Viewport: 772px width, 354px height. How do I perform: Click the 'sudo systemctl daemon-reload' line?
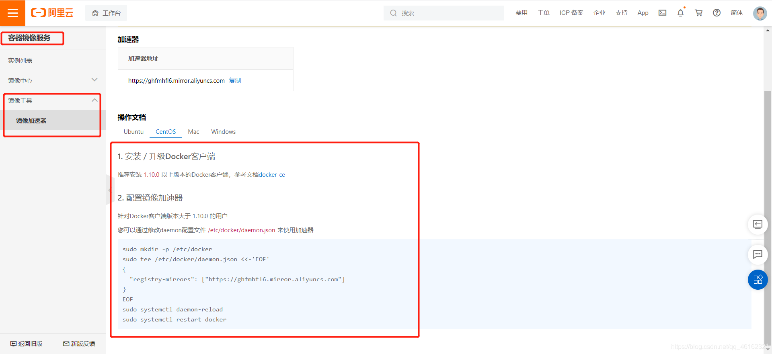172,309
